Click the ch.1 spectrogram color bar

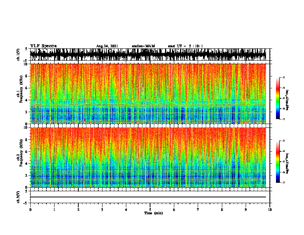(x=278, y=98)
